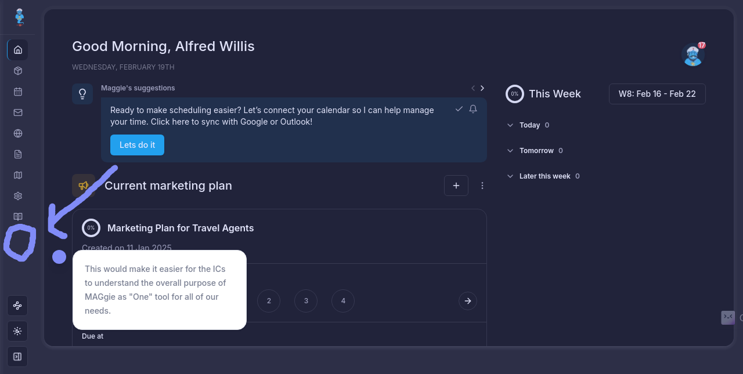Open the document icon in sidebar

pos(17,154)
